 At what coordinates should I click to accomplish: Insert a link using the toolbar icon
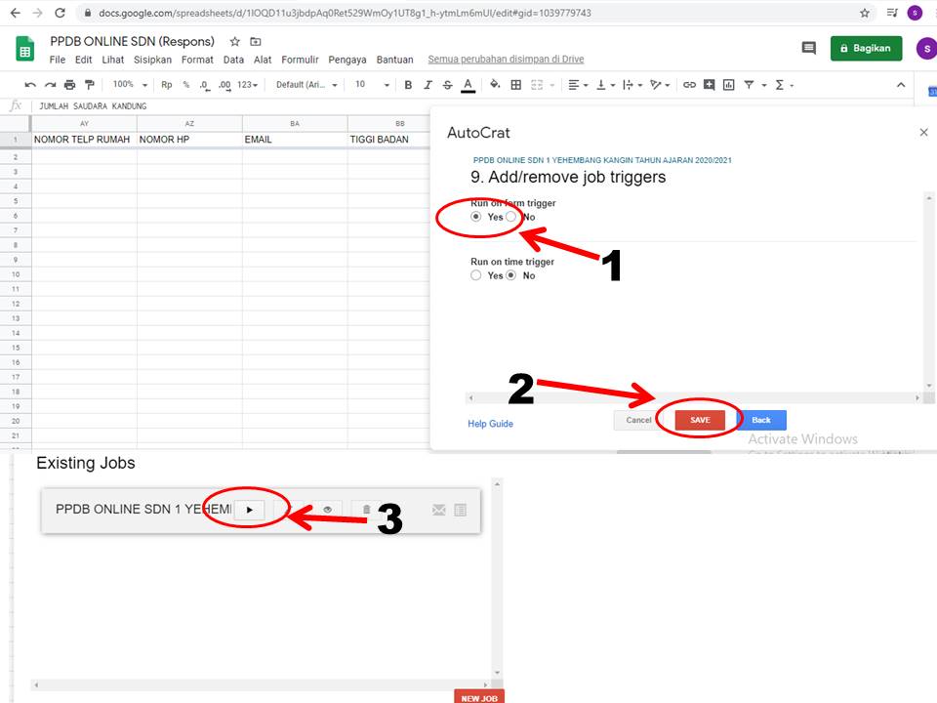(x=690, y=85)
